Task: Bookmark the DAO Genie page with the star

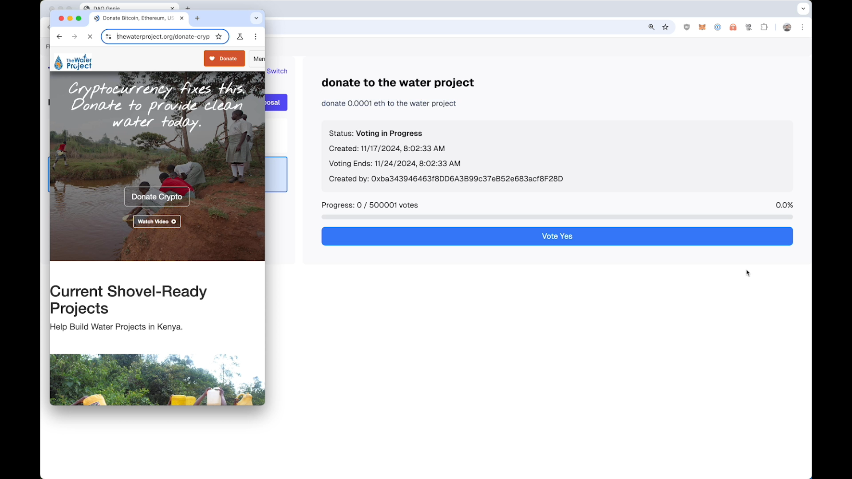Action: (665, 27)
